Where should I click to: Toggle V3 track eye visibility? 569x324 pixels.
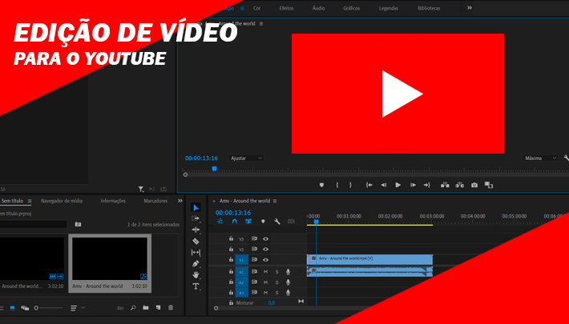265,239
